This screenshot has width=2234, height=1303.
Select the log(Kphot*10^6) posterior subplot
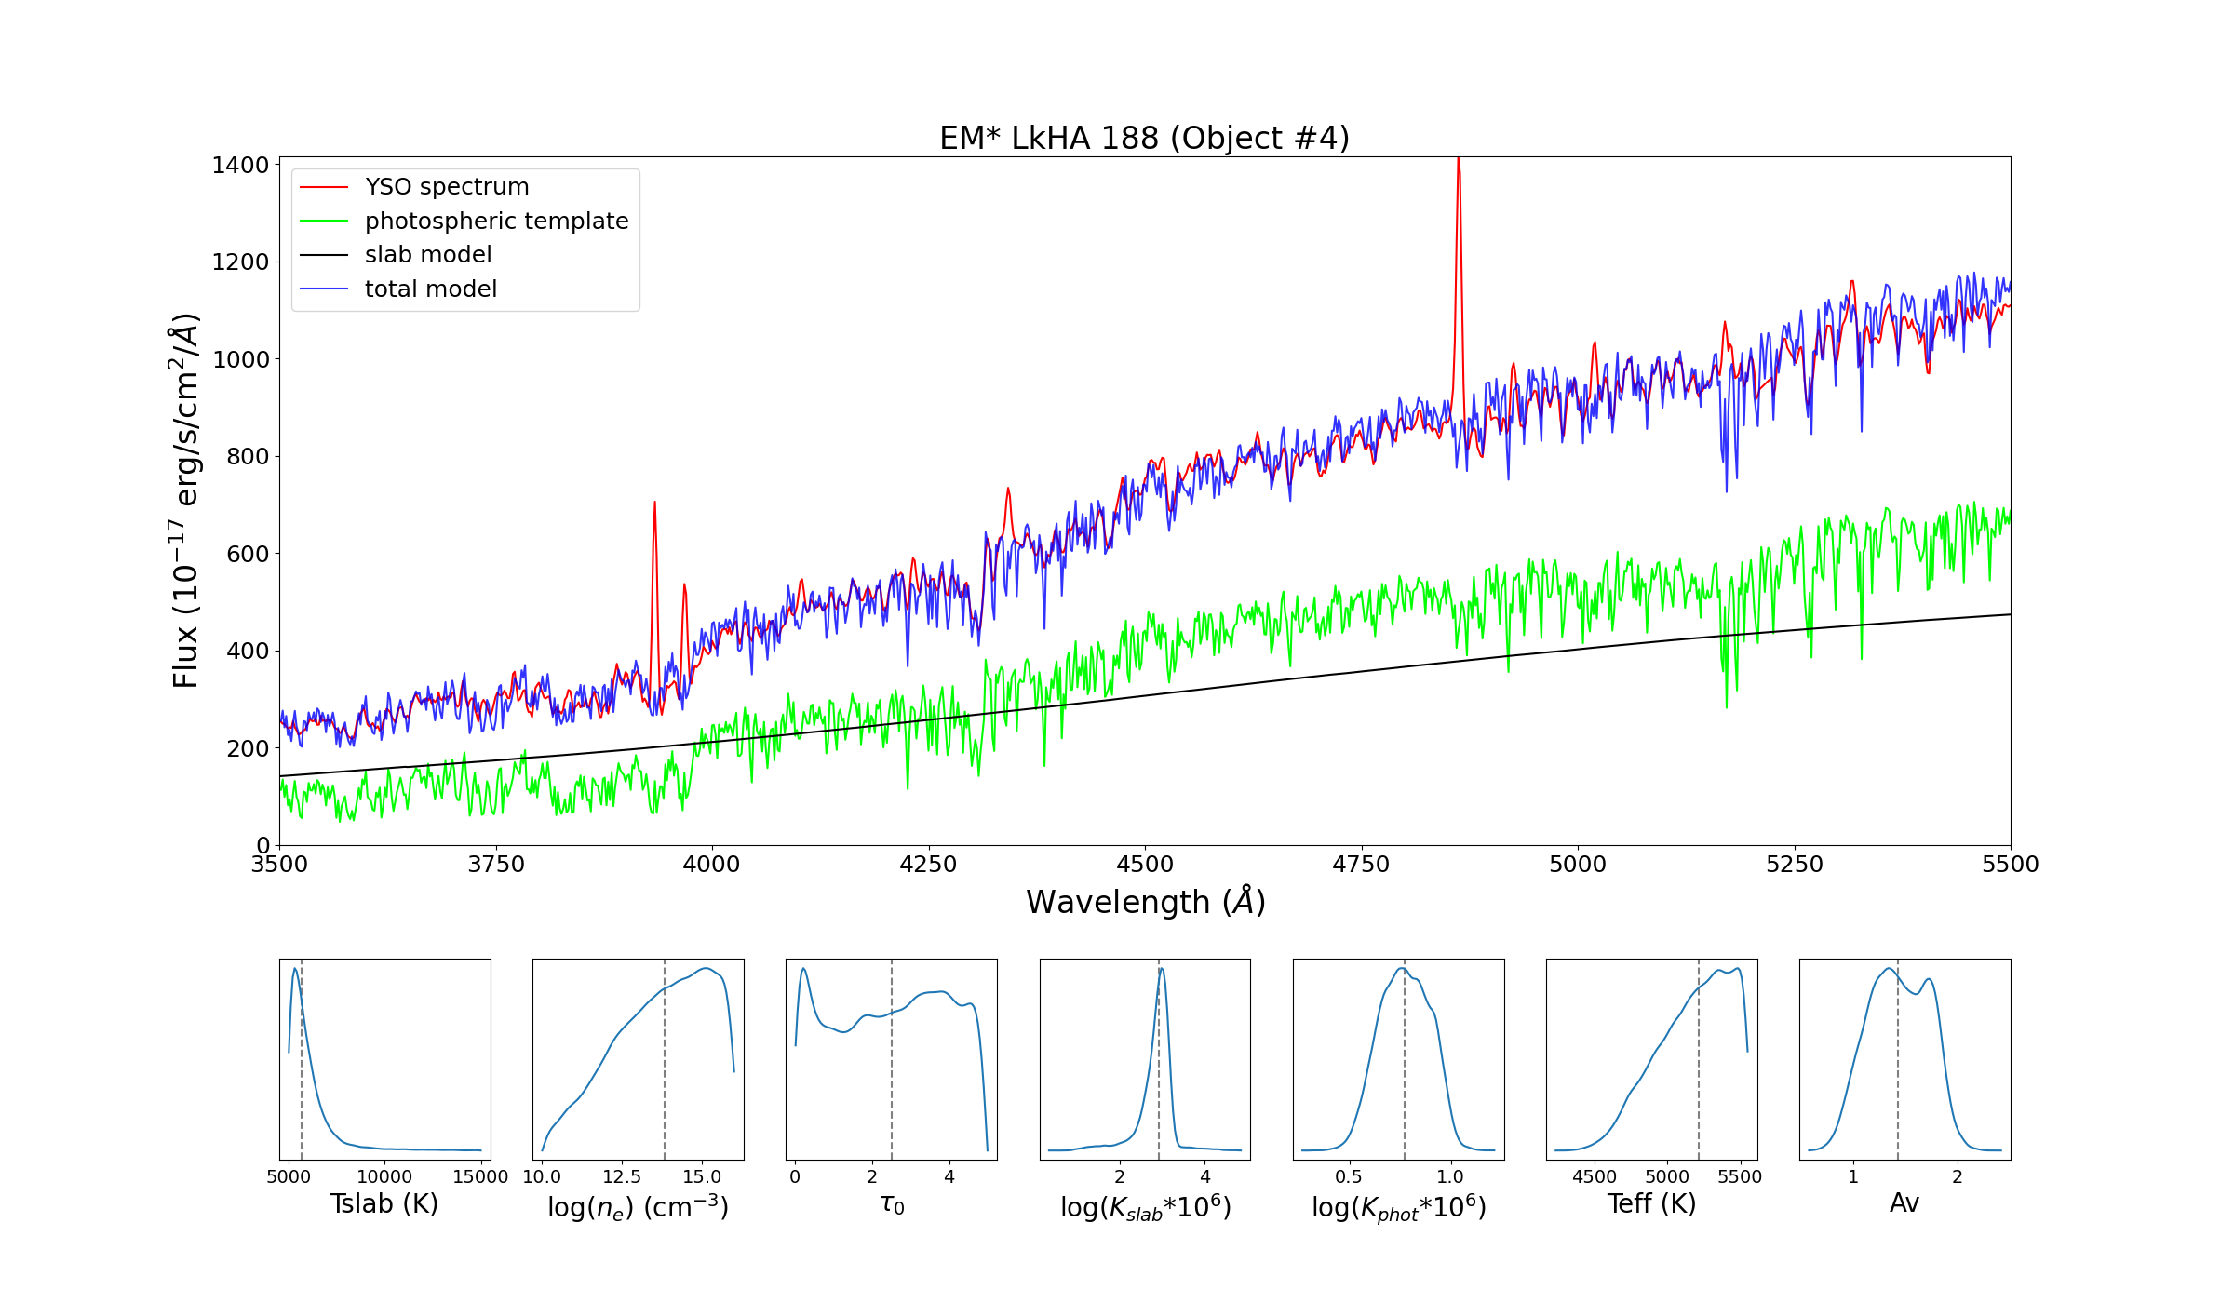click(1398, 1059)
